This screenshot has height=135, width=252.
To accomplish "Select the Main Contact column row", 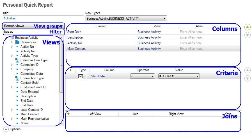I will [77, 49].
